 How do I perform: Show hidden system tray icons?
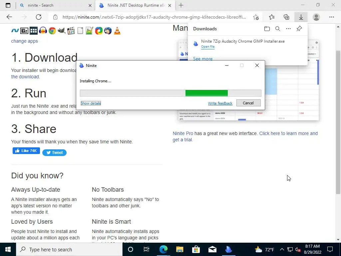tap(282, 249)
